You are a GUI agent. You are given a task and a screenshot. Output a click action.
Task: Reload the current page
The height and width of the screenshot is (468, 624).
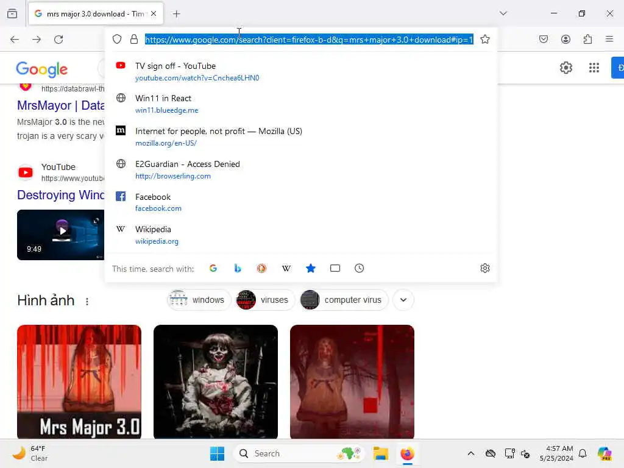coord(58,40)
